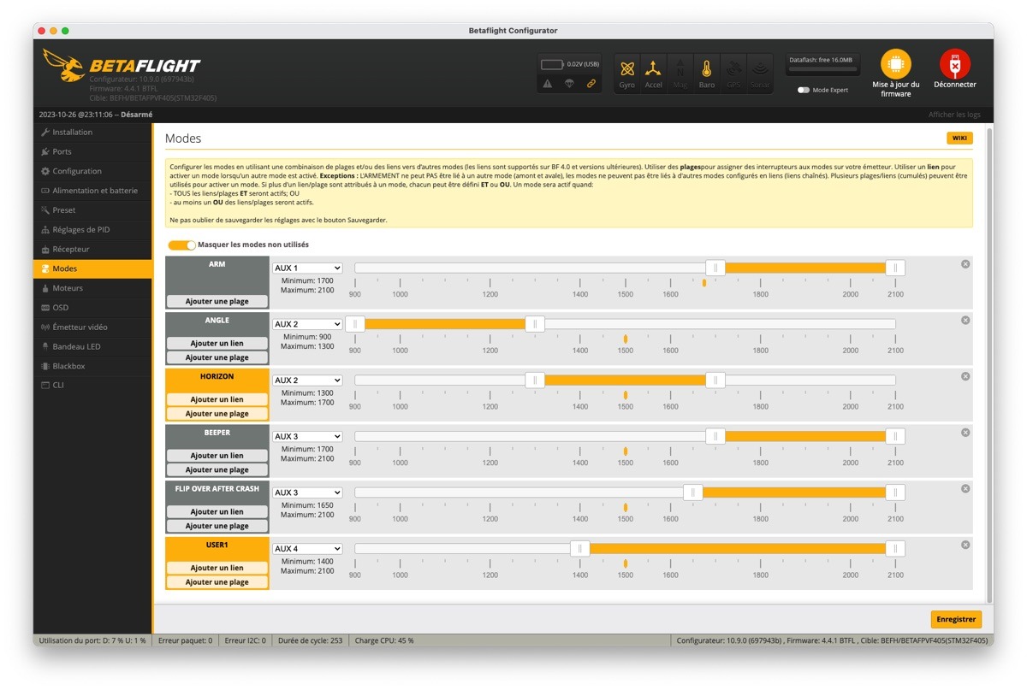Click the USER1 range minimum slider handle
The image size is (1027, 690).
tap(580, 549)
